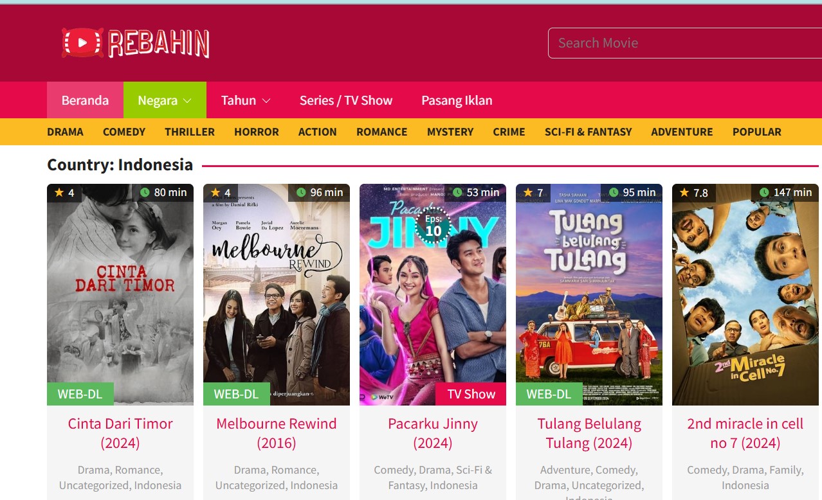This screenshot has width=822, height=500.
Task: Click the clock 95 min badge on Tulang Belulang Tulang
Action: click(x=631, y=192)
